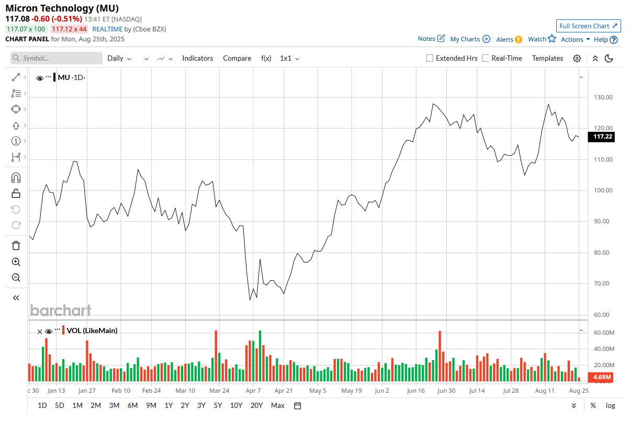
Task: Open the chart type line dropdown
Action: [165, 59]
